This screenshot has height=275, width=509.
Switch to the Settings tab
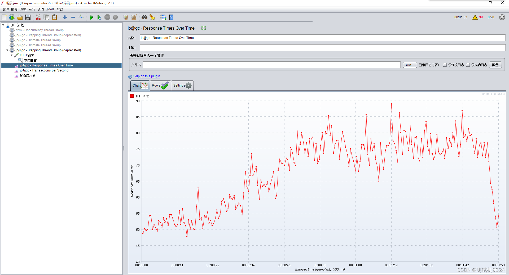tap(182, 85)
